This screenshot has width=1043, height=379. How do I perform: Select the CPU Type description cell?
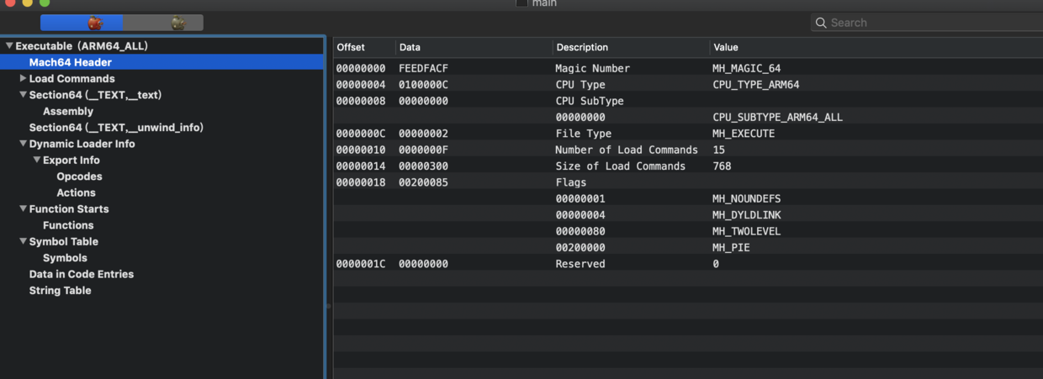pyautogui.click(x=580, y=85)
